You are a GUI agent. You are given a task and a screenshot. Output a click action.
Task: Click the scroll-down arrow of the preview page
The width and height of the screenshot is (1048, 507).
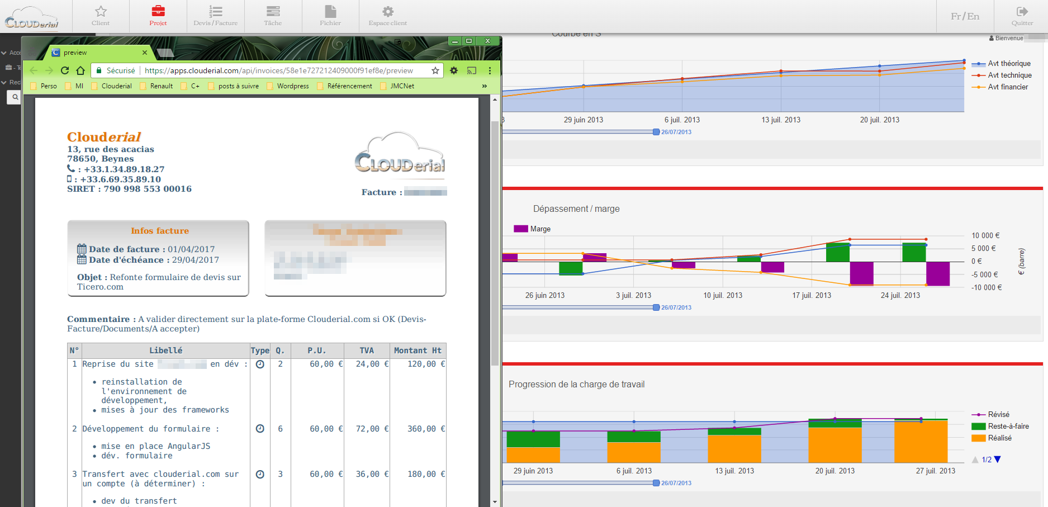[x=495, y=502]
